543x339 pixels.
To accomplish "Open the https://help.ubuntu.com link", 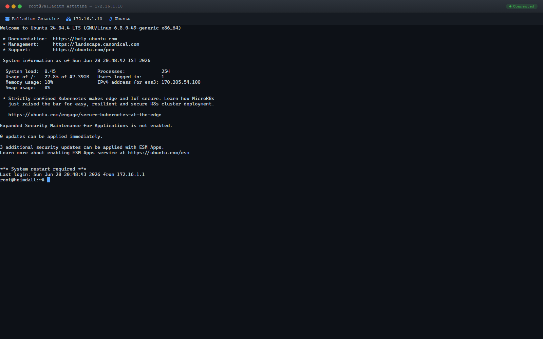I will click(x=85, y=39).
